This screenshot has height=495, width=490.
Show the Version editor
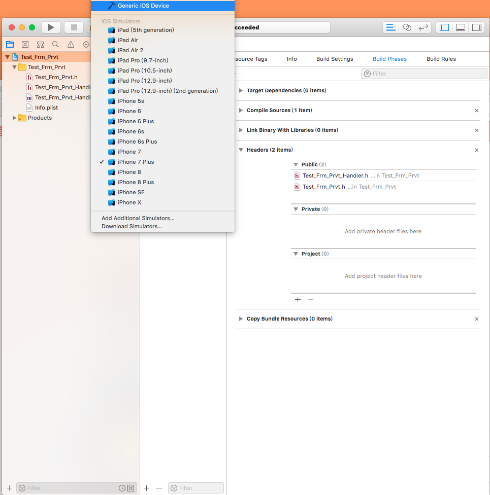click(x=423, y=27)
